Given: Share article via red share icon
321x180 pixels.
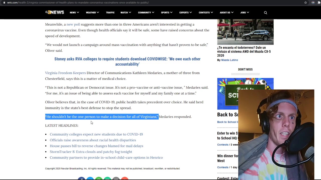Looking at the screenshot, I should click(125, 178).
